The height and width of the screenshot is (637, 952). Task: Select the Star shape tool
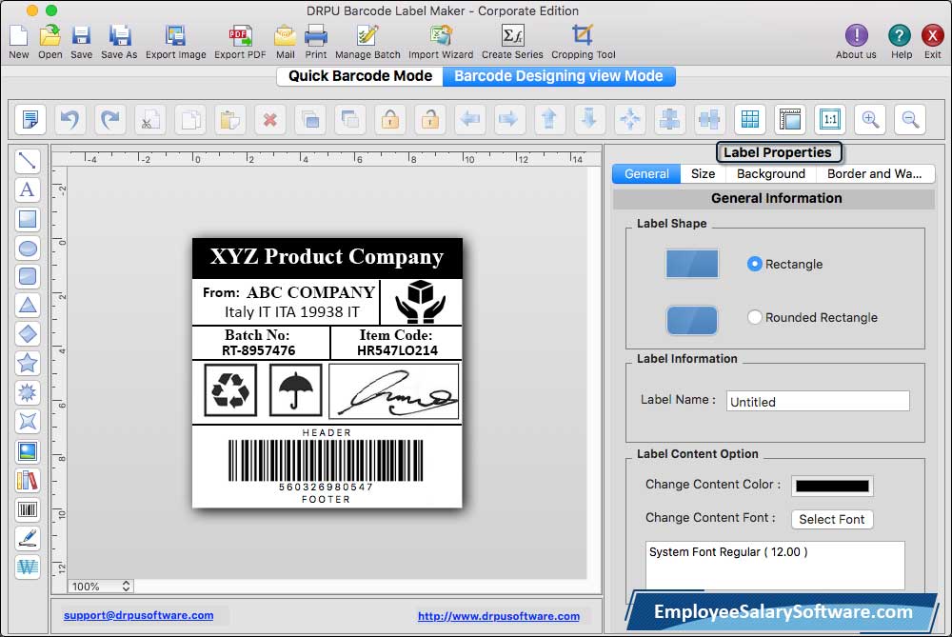(28, 363)
